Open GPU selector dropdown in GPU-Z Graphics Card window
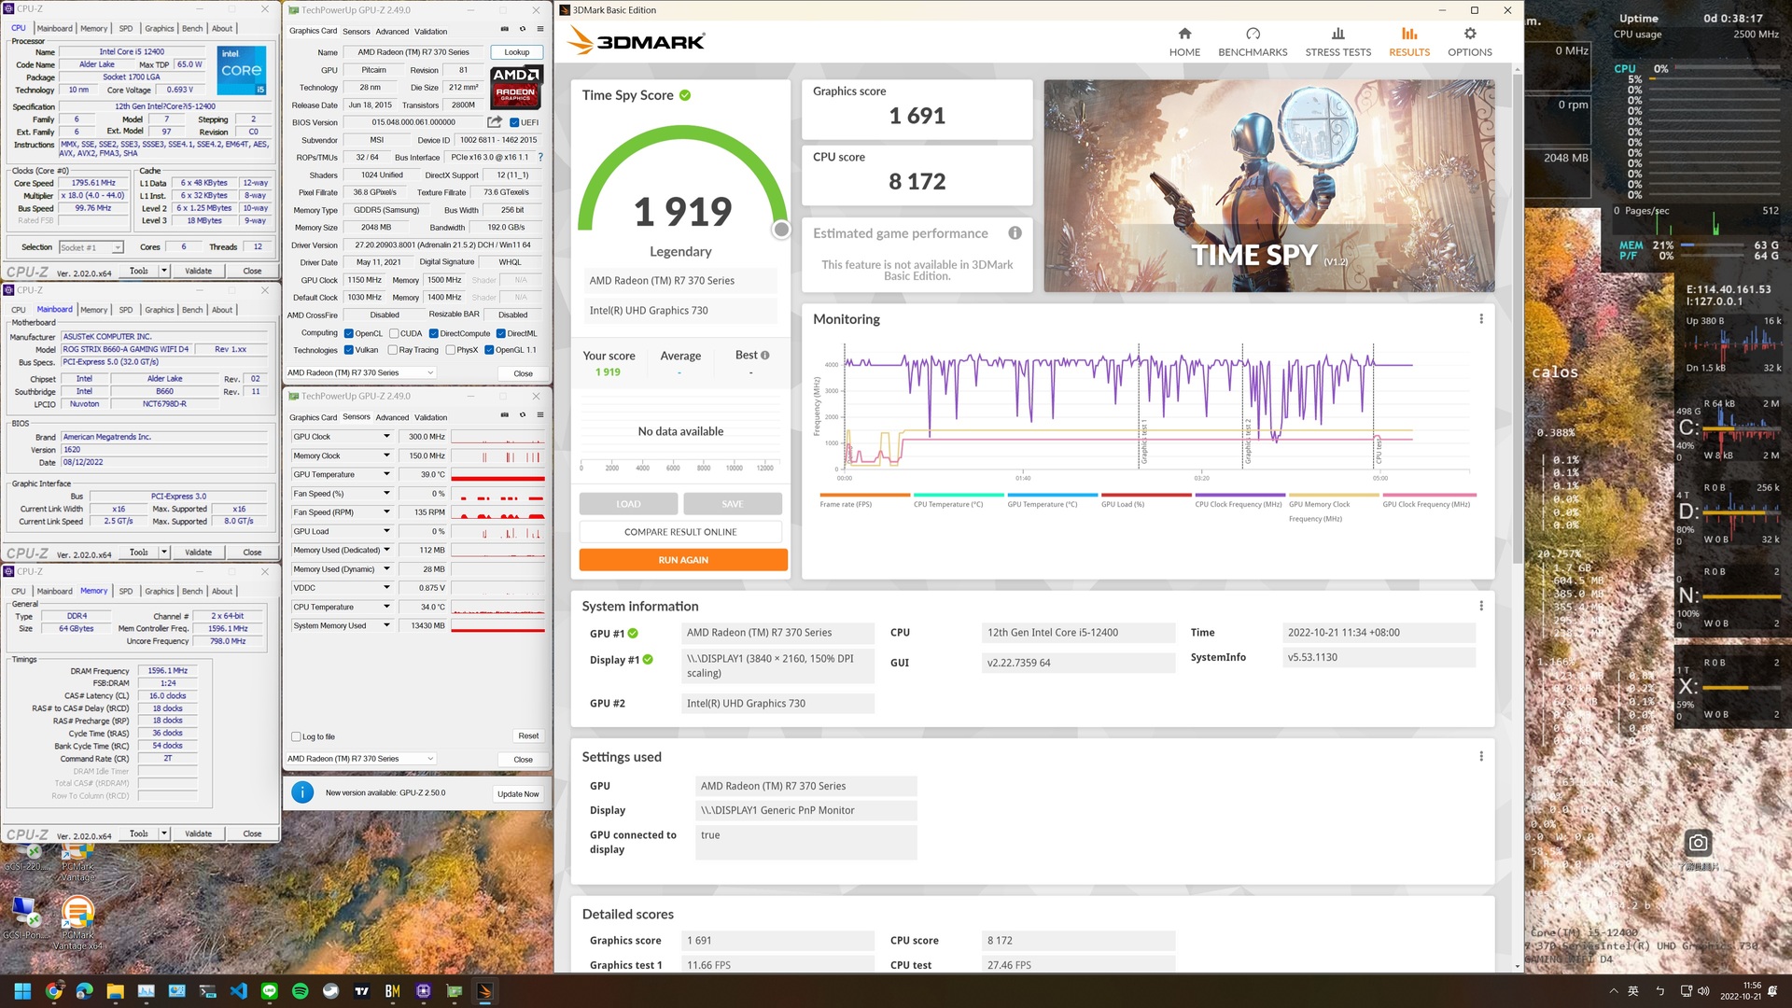 point(361,372)
